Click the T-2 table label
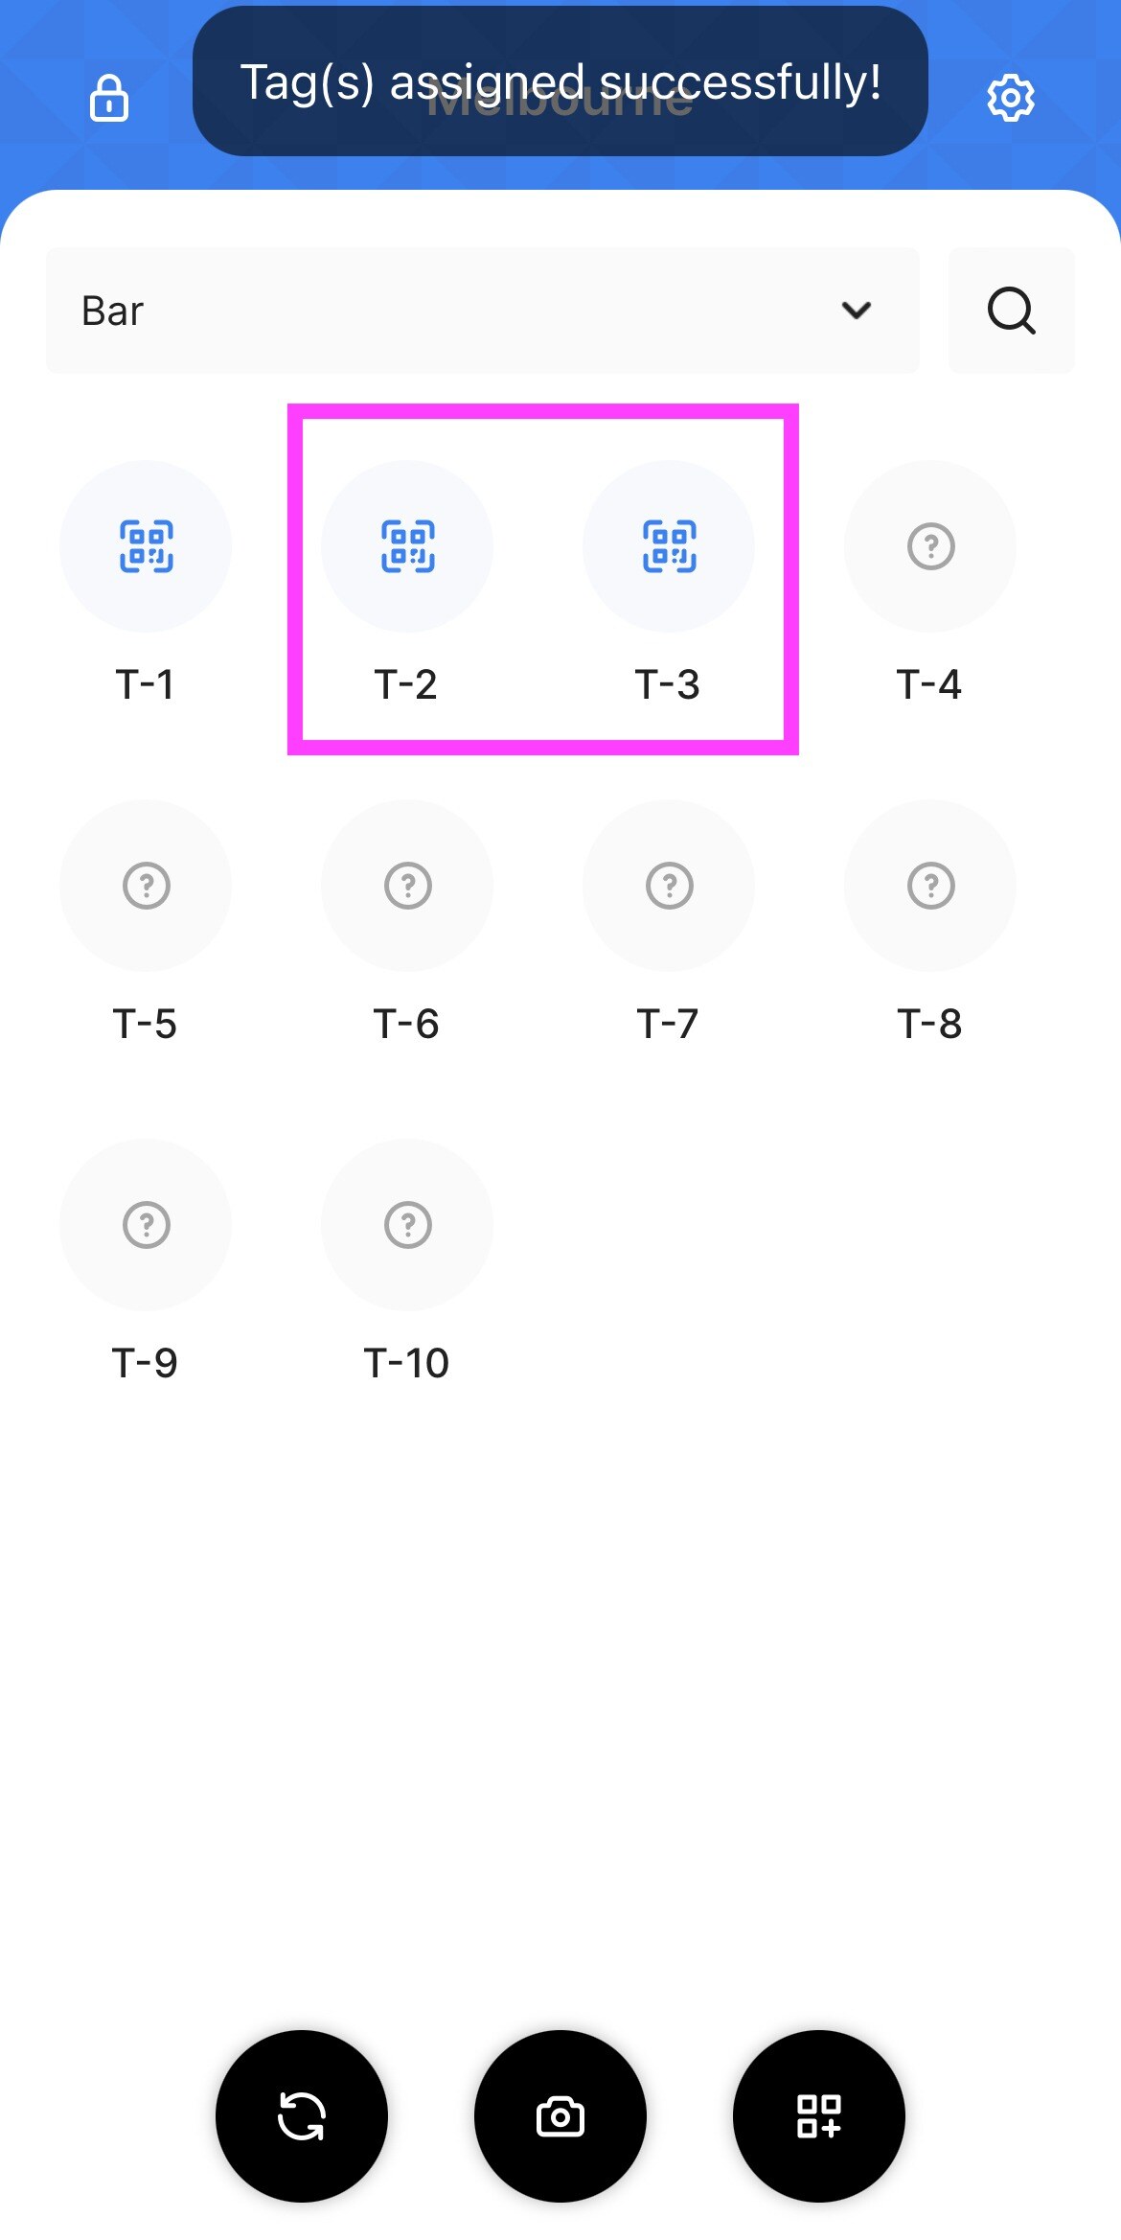 406,684
